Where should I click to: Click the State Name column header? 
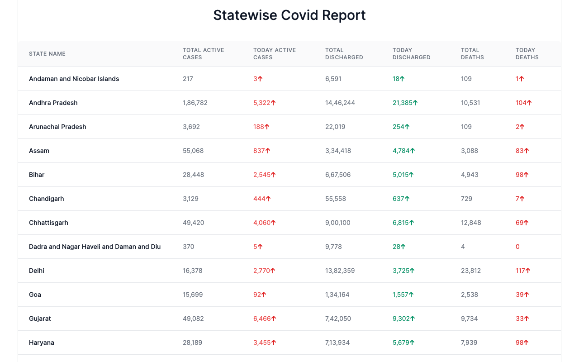coord(47,54)
